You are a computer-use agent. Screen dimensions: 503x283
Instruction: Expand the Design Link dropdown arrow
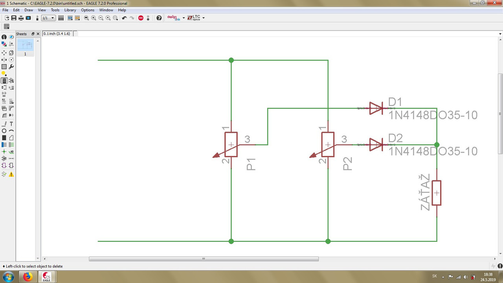point(184,18)
